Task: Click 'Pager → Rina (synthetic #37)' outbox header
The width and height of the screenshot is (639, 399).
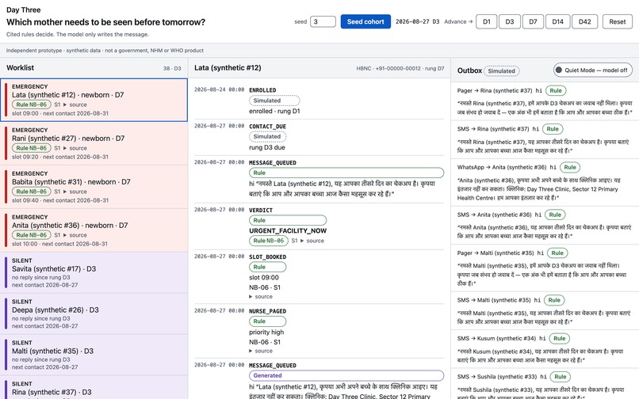Action: click(495, 91)
